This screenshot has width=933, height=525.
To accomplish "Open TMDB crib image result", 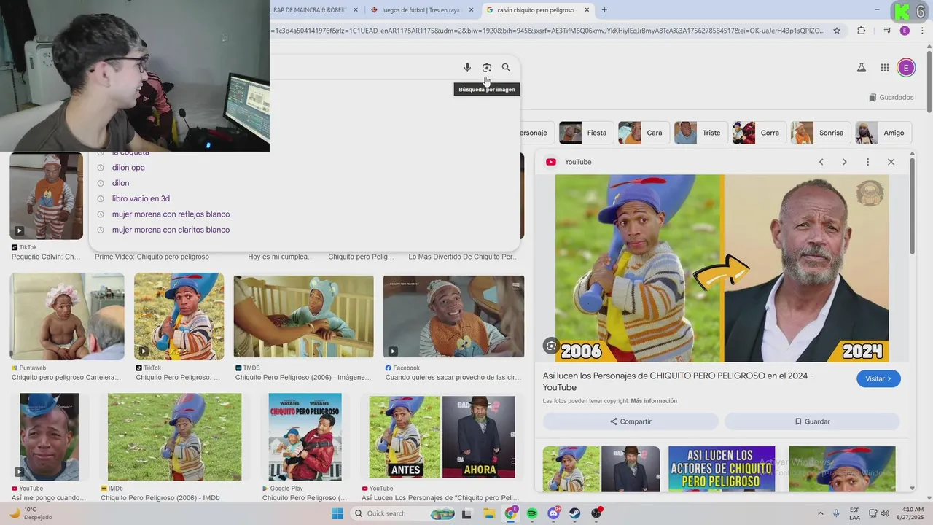I will point(304,316).
